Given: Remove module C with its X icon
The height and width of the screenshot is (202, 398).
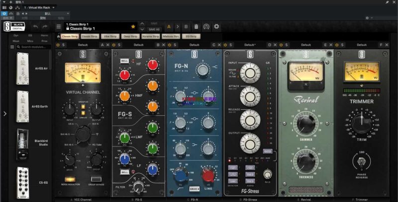Looking at the screenshot, I should point(219,45).
